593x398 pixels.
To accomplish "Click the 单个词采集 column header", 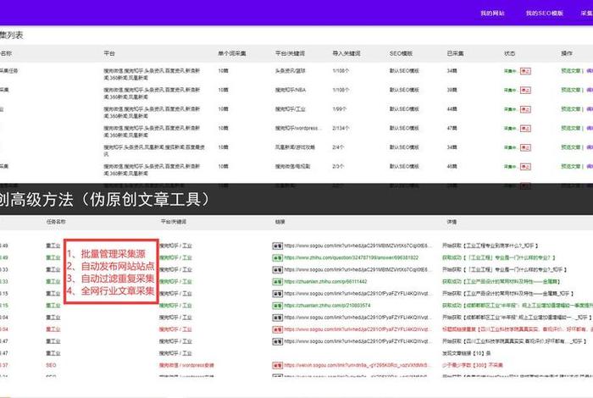I will coord(232,53).
